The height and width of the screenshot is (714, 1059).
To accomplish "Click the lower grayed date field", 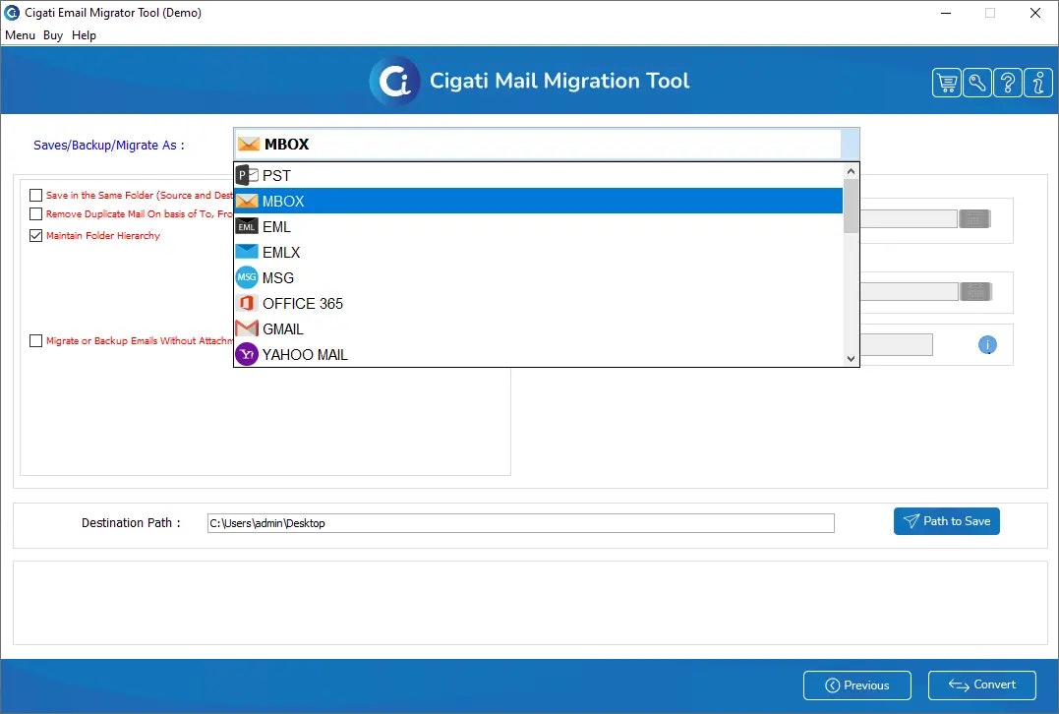I will (x=909, y=292).
